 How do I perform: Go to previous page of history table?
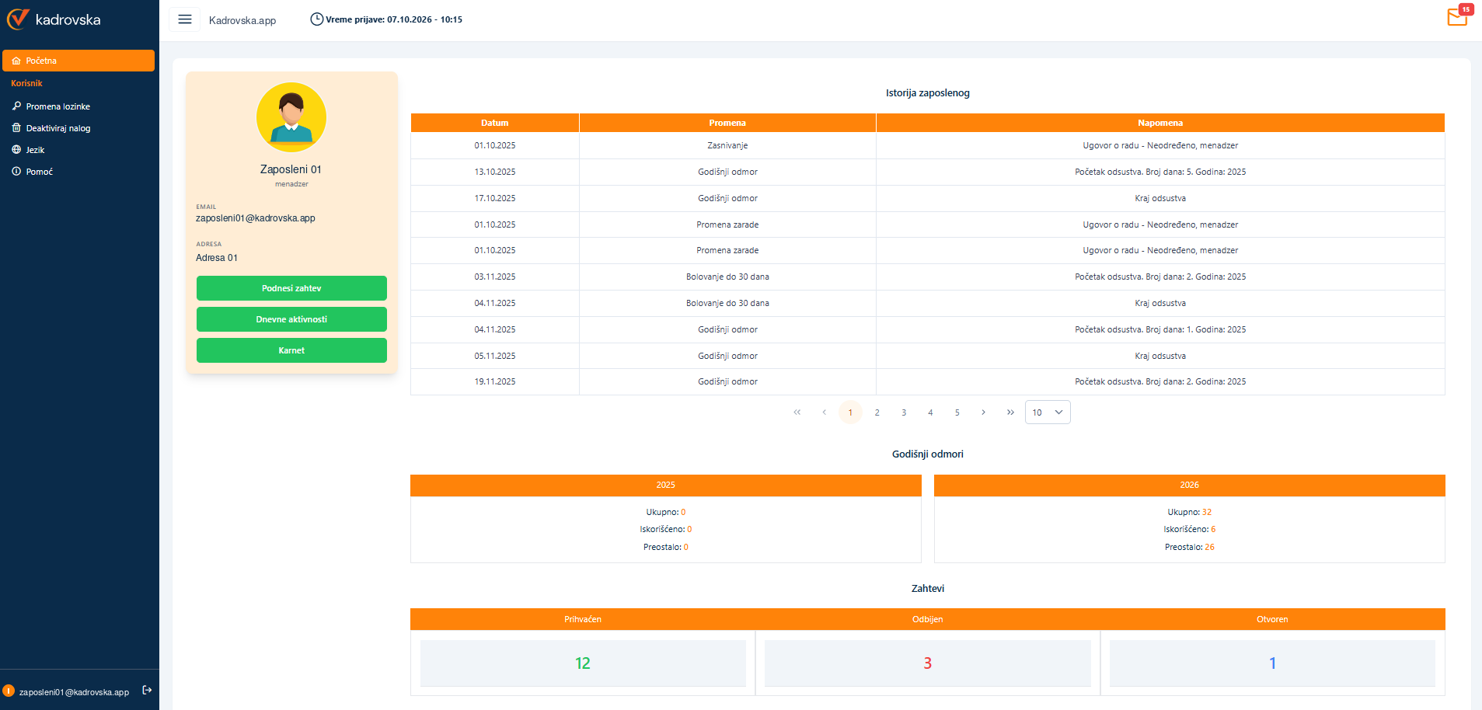(824, 412)
